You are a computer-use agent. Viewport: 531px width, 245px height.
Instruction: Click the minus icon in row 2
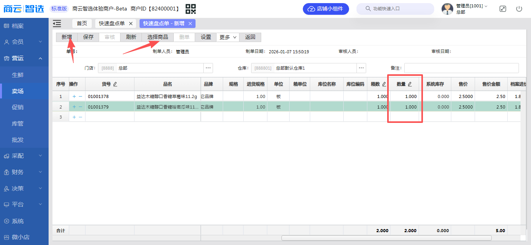point(80,107)
